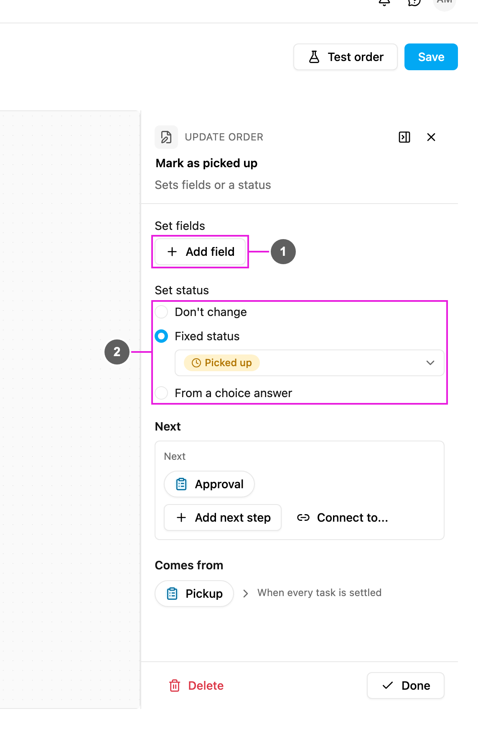This screenshot has height=729, width=478.
Task: Open the Picked up status dropdown
Action: pyautogui.click(x=309, y=363)
